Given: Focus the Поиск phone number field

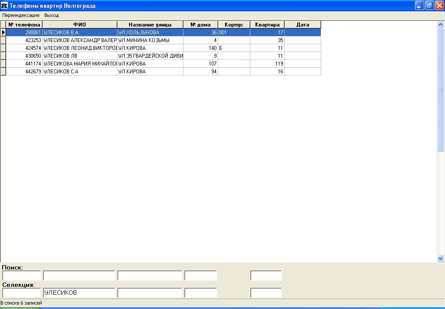Looking at the screenshot, I should [22, 276].
